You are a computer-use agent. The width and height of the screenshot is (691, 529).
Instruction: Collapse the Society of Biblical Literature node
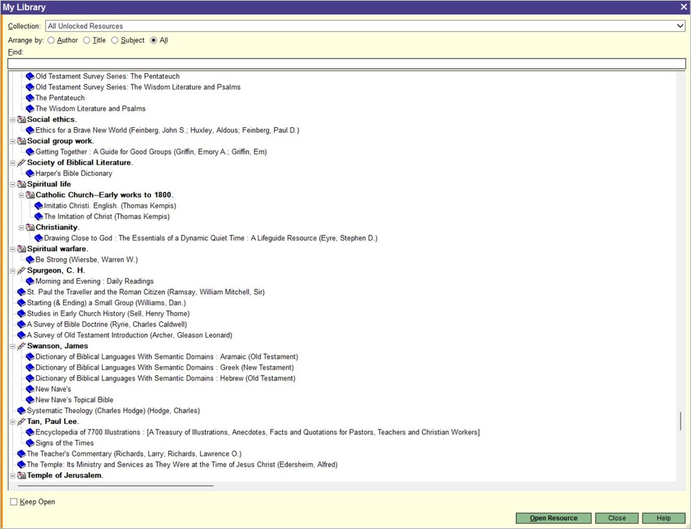point(12,162)
